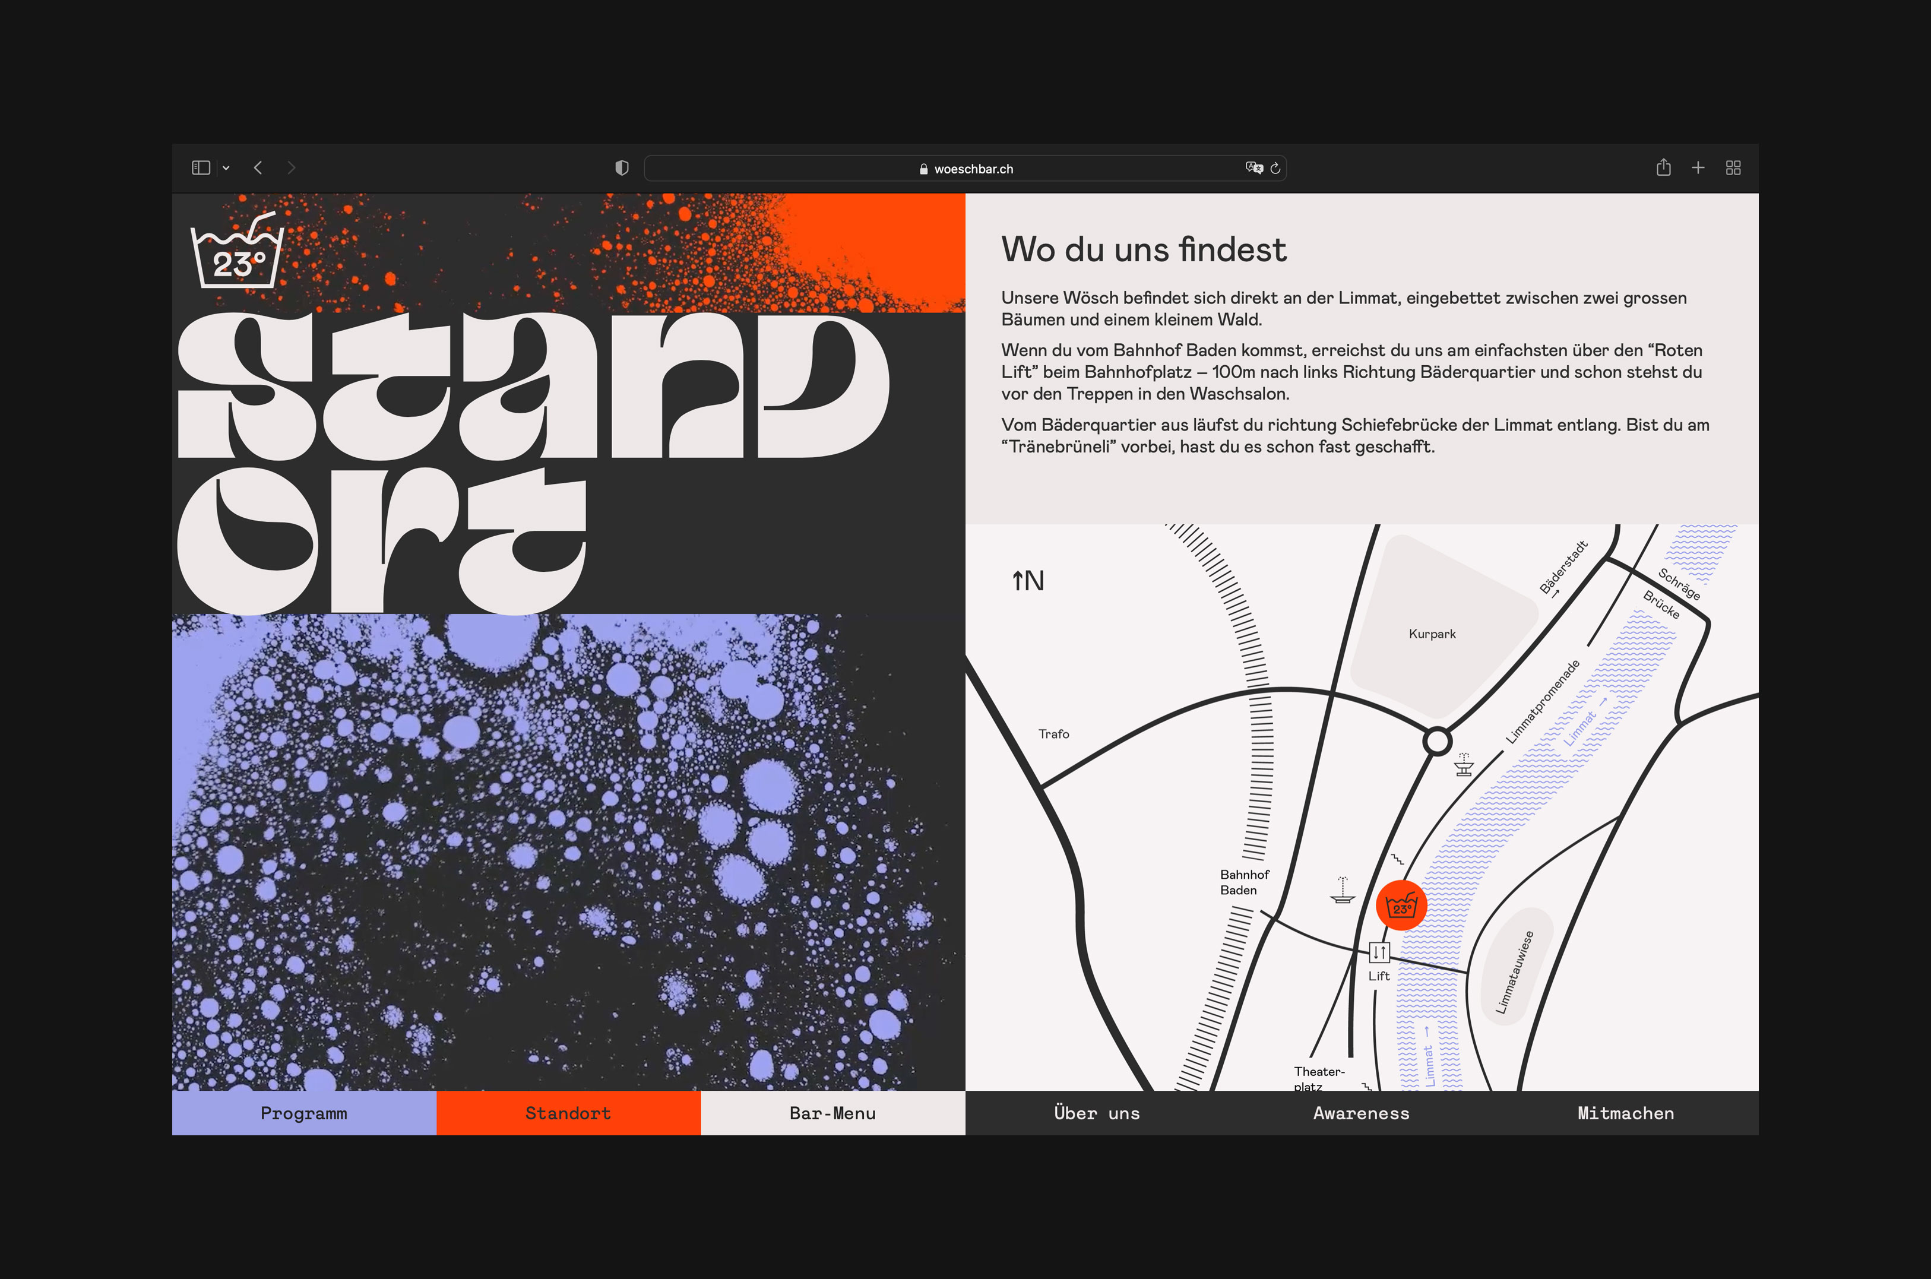
Task: Go to the Über uns page
Action: (1097, 1113)
